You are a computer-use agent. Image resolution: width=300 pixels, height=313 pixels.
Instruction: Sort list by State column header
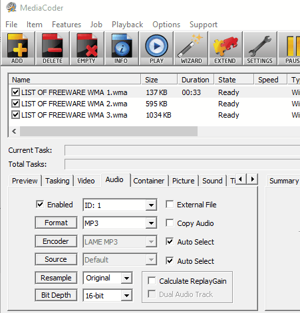click(x=234, y=80)
